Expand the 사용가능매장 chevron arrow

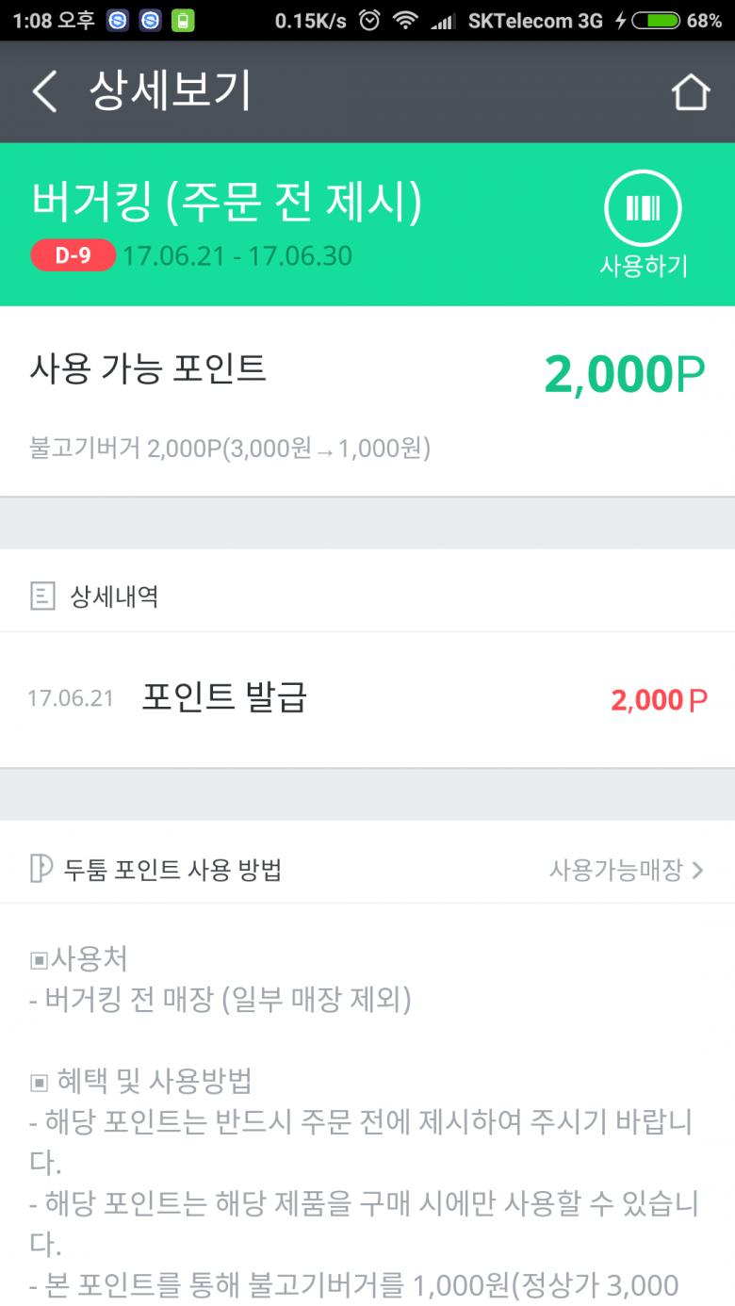[697, 870]
